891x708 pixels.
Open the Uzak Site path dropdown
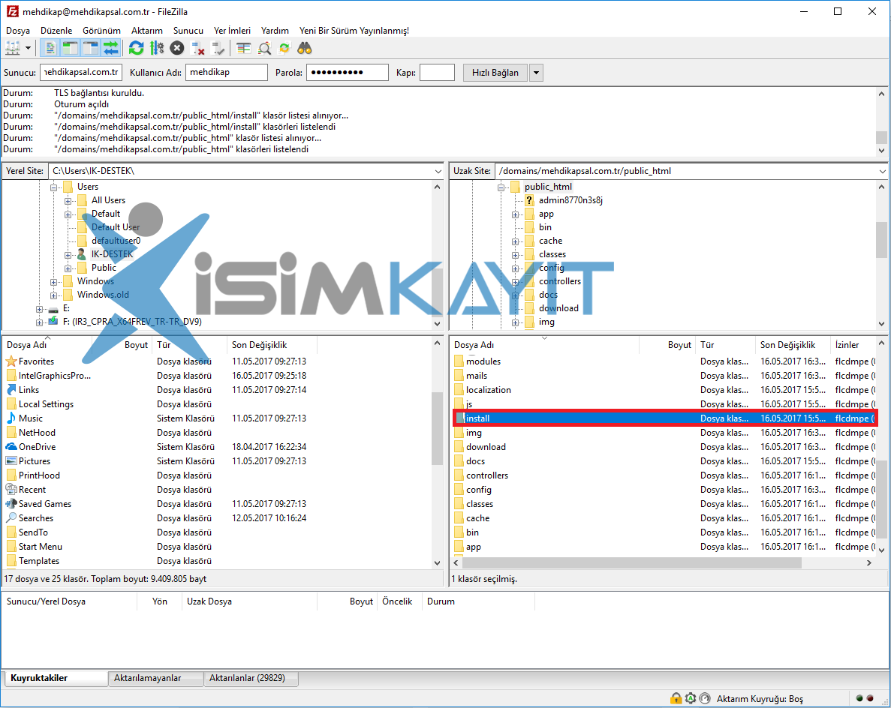tap(882, 171)
